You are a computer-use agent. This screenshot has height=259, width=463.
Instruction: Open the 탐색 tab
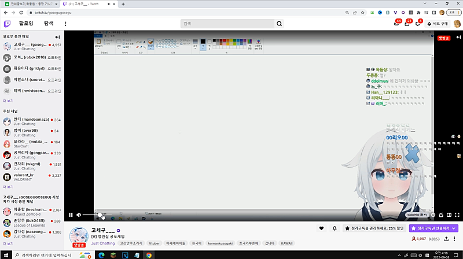coord(49,23)
